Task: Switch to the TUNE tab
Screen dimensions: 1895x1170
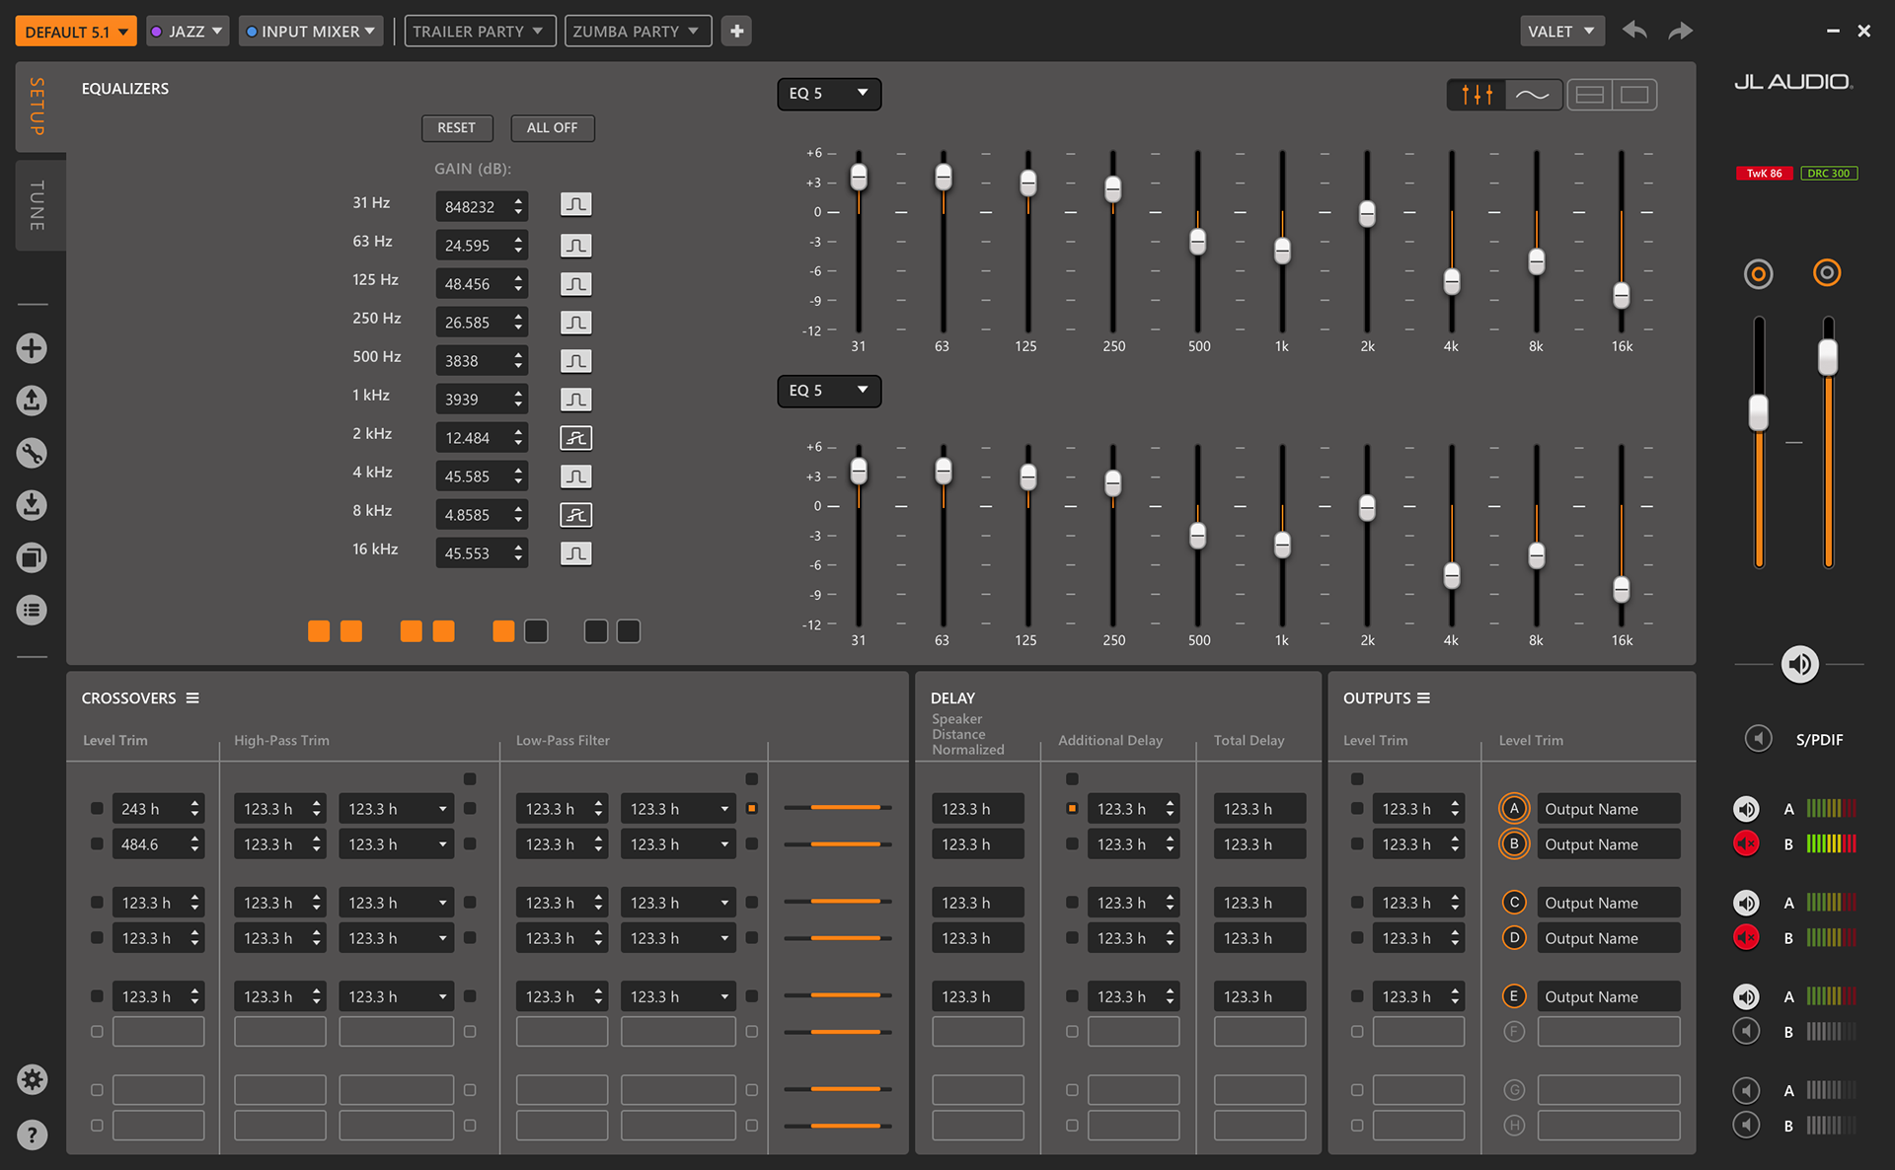Action: tap(38, 205)
